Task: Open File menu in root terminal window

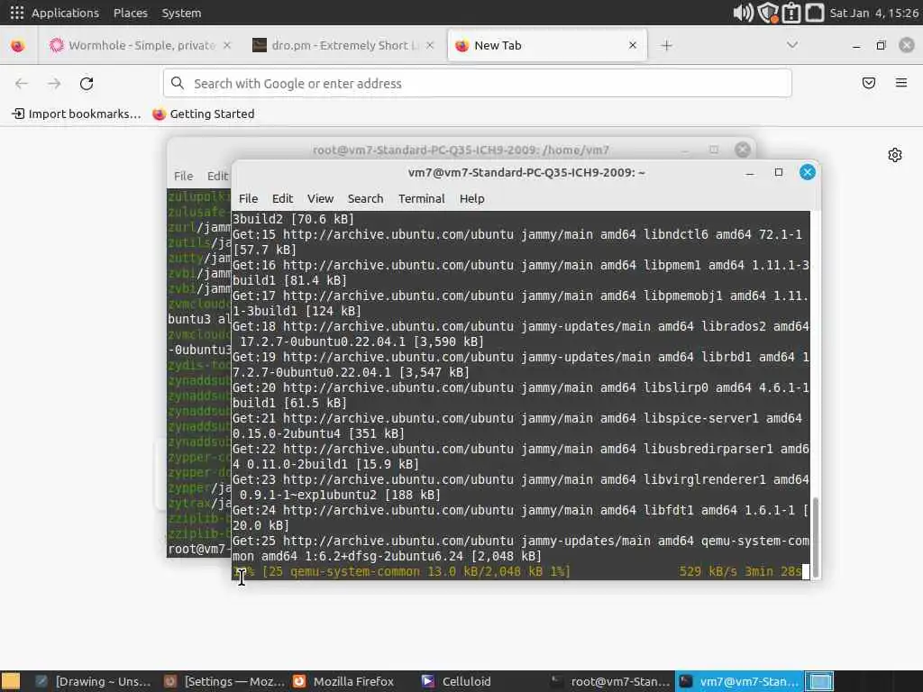Action: click(183, 176)
